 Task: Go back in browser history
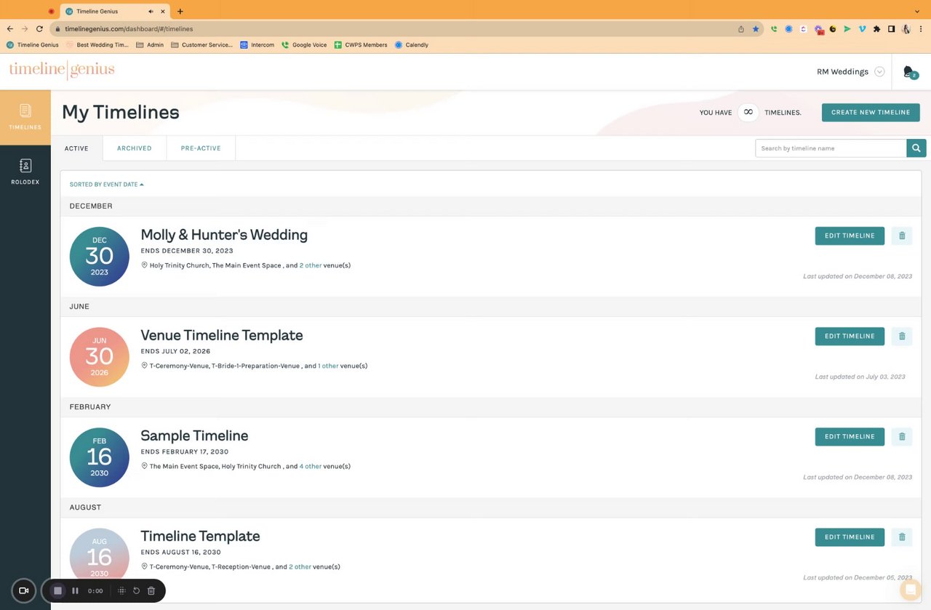click(10, 29)
